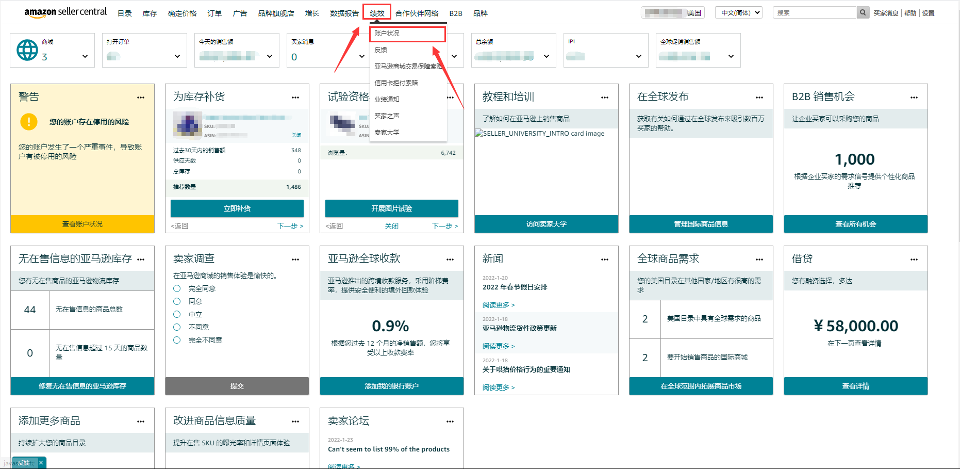Open the more options menu on 亚马逊全球收款 card
The image size is (960, 469).
pyautogui.click(x=450, y=260)
